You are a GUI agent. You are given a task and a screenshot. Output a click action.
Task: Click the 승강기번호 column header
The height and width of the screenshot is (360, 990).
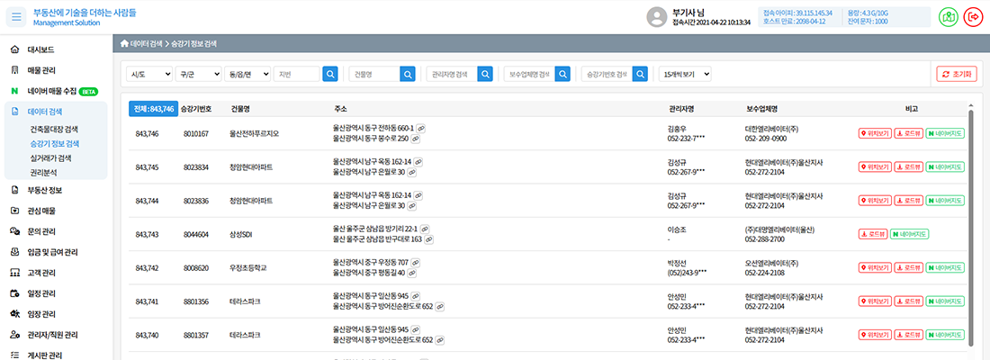[x=195, y=109]
